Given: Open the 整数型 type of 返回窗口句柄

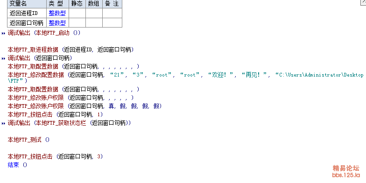Looking at the screenshot, I should (x=57, y=23).
